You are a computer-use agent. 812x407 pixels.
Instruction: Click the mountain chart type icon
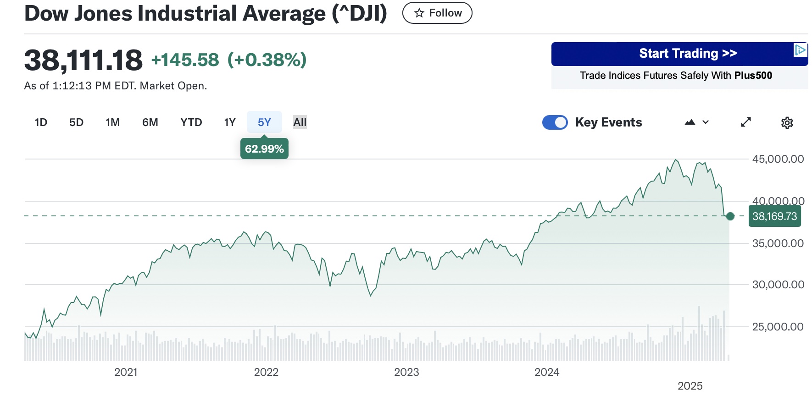(x=690, y=122)
